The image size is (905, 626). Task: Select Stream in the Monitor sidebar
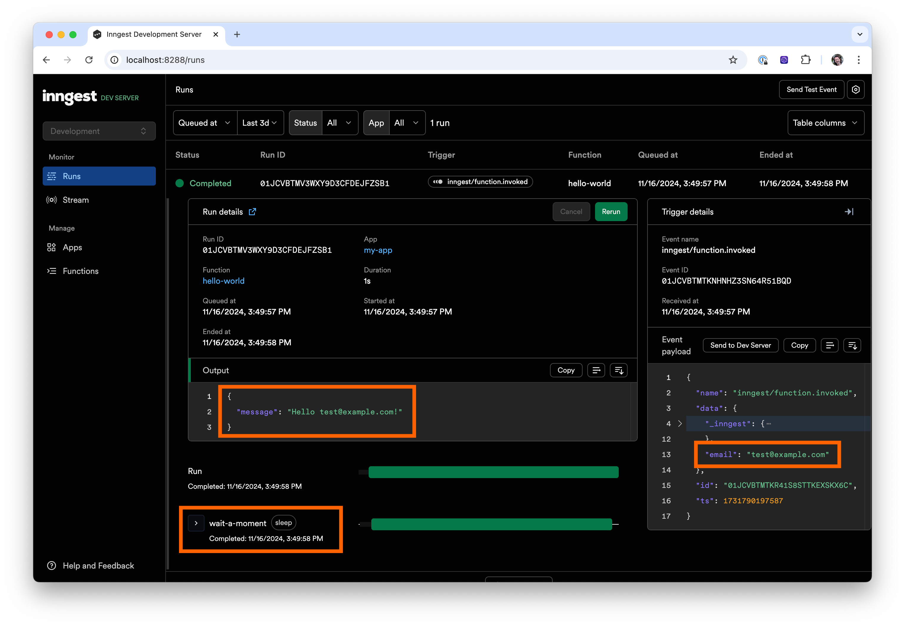pos(75,200)
